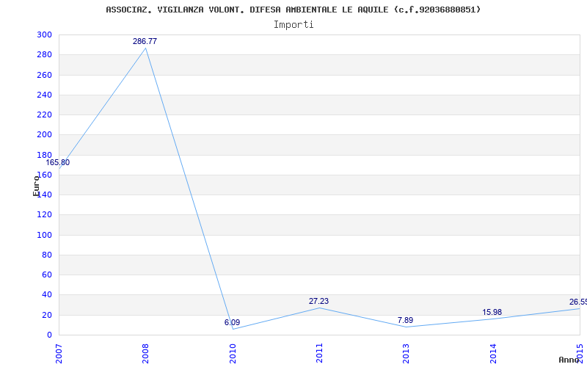Screen dimensions: 587x367
Task: Click the 100 y-axis tick label
Action: coord(45,235)
